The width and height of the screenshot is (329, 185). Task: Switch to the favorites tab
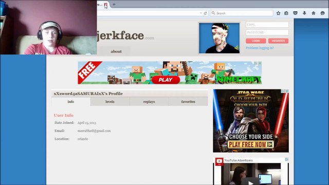[x=188, y=102]
